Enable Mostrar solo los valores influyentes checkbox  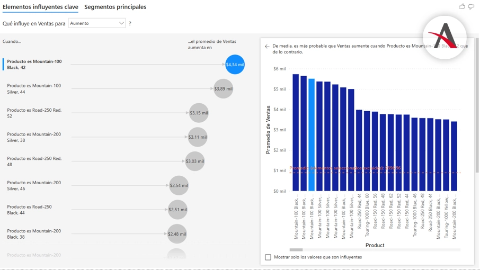tap(268, 257)
